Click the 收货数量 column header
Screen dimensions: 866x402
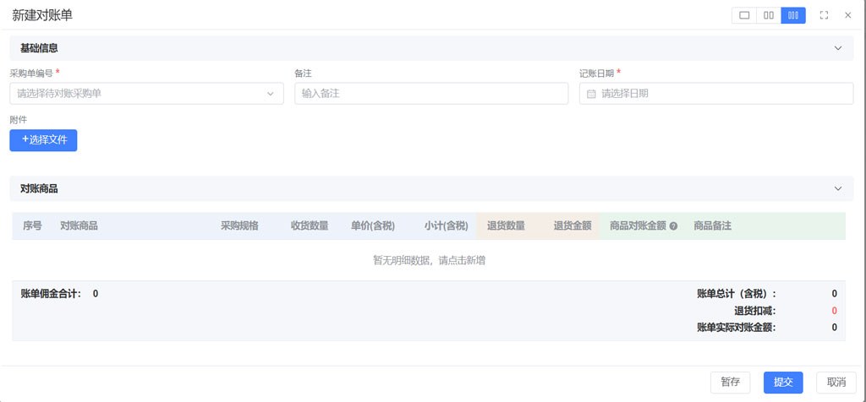point(310,225)
